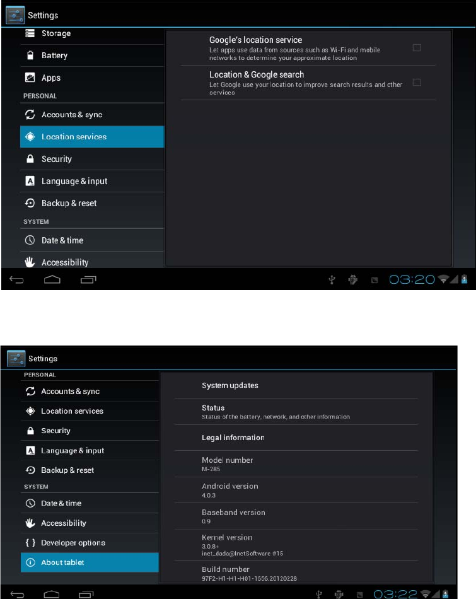Screen dimensions: 476x599
Task: Open Accounts & sync in bottom screenshot
Action: pyautogui.click(x=90, y=391)
